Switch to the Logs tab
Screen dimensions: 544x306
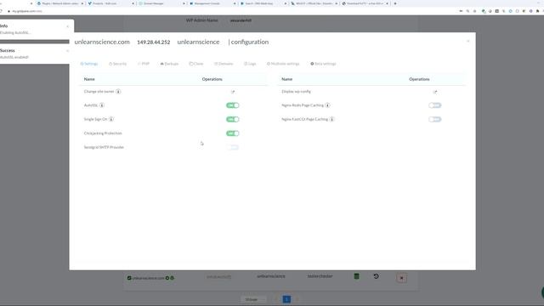click(x=250, y=64)
